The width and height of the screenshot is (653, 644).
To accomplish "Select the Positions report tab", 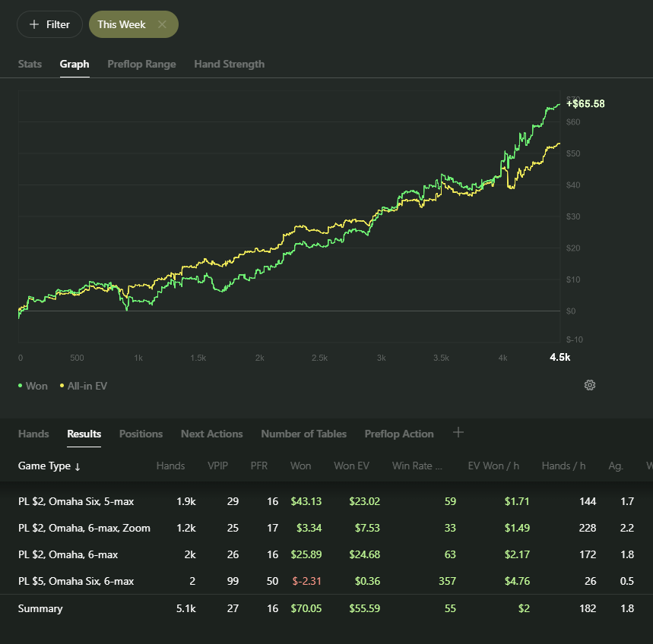I will [141, 434].
